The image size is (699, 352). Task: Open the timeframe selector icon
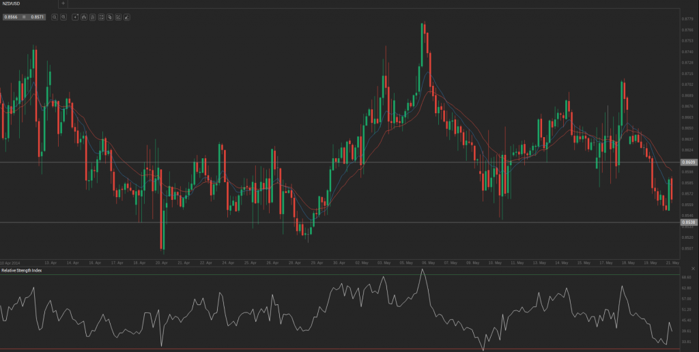75,16
